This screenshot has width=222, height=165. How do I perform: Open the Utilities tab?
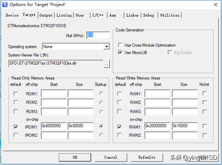(x=170, y=15)
